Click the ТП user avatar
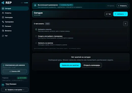 [x=3, y=85]
